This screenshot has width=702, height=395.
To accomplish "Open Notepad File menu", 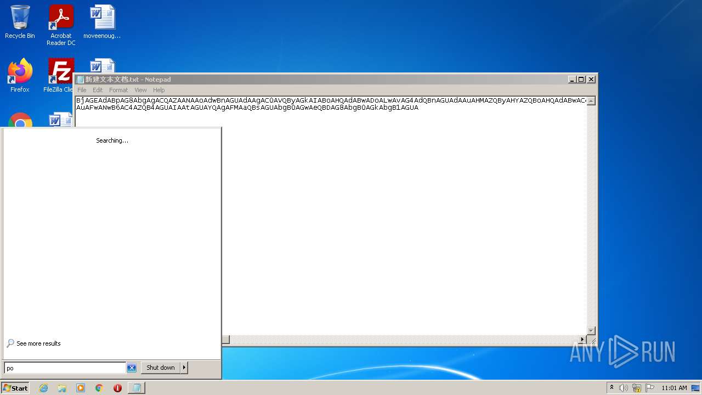I will point(82,90).
